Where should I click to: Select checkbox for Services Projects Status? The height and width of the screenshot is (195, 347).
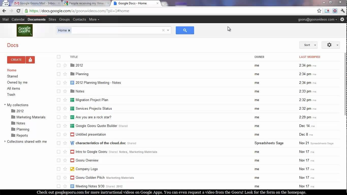tap(59, 108)
